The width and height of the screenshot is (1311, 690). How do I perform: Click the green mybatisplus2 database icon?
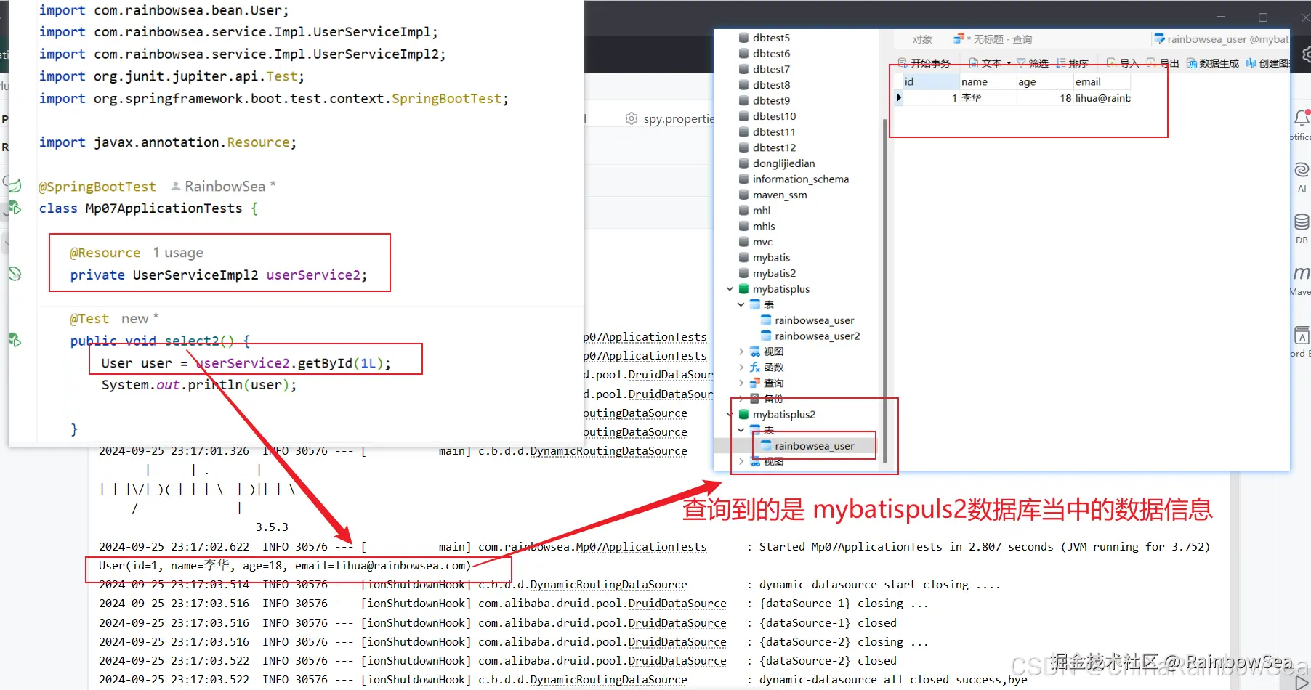pos(743,415)
